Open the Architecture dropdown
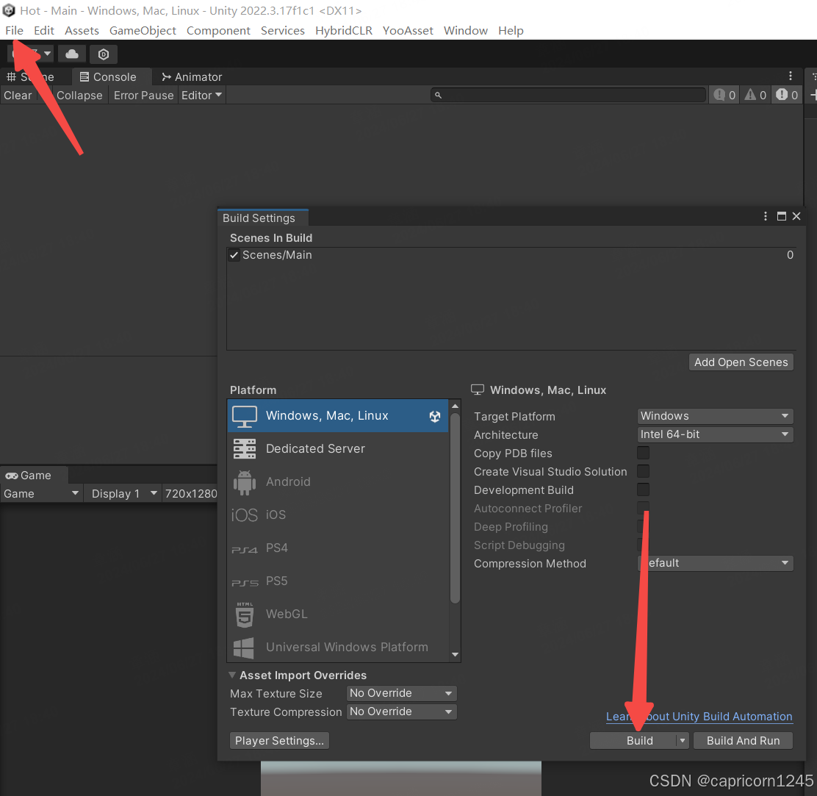Screen dimensions: 817x796 pyautogui.click(x=715, y=434)
